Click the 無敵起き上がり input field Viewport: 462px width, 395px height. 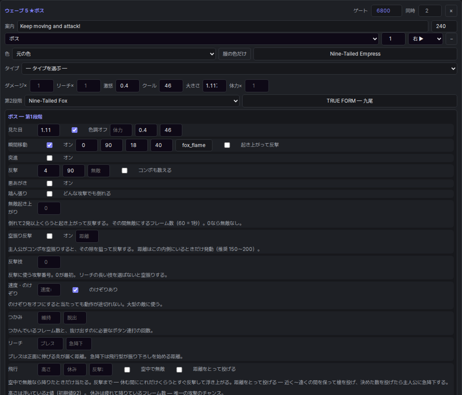(x=49, y=208)
